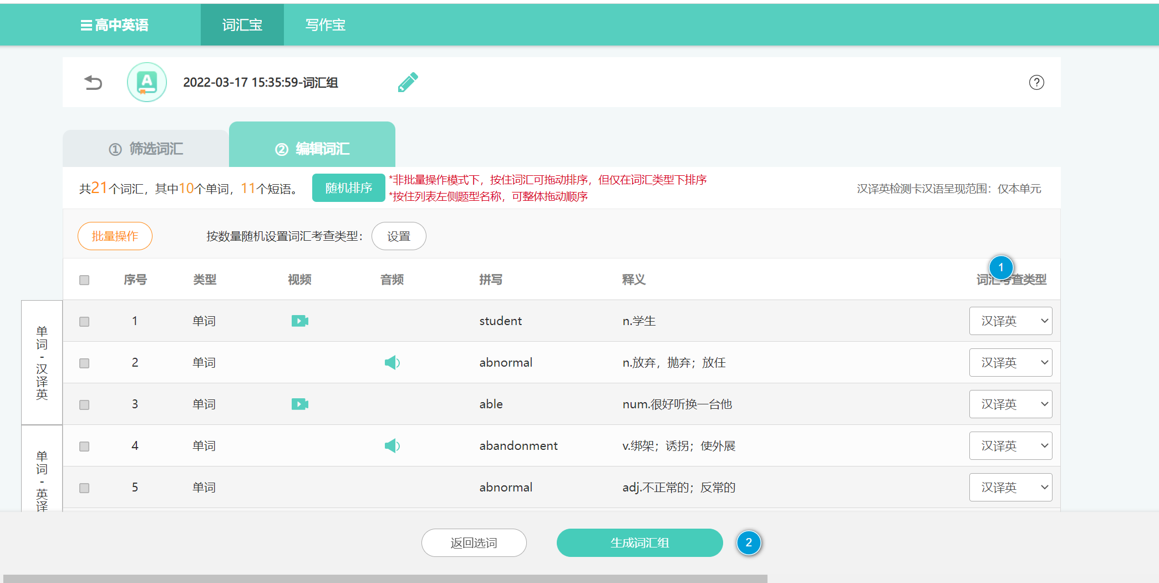This screenshot has height=583, width=1159.
Task: Click the back arrow icon
Action: [93, 83]
